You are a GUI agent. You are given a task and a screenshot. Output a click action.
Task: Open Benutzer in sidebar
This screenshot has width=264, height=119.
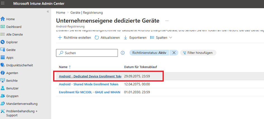(12, 88)
